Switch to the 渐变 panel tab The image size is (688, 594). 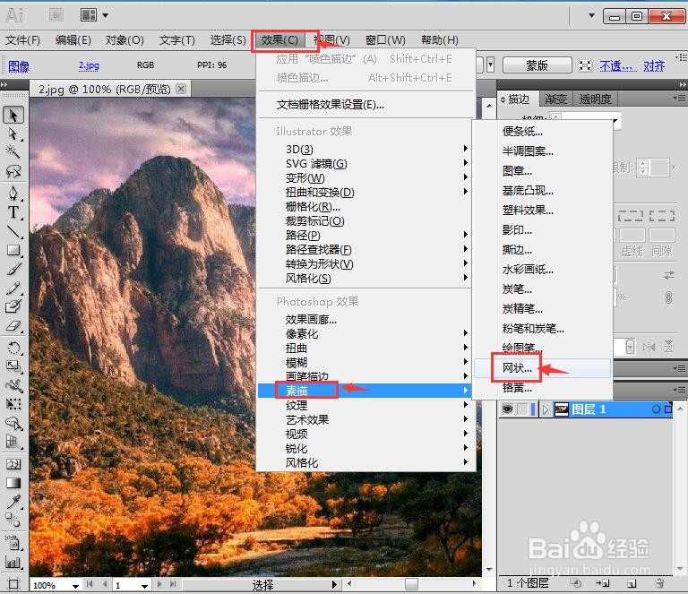(x=555, y=99)
